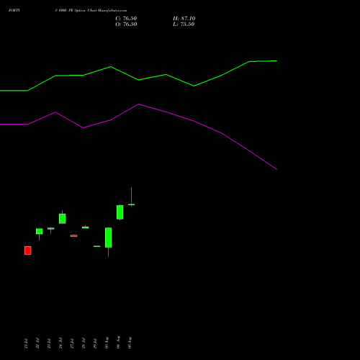The width and height of the screenshot is (360, 360).
Task: Click the 05 Aug date label
Action: (x=130, y=343)
